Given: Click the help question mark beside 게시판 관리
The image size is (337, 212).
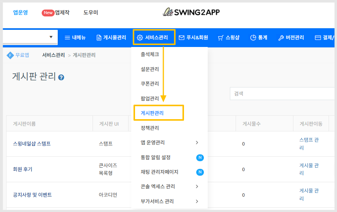Looking at the screenshot, I should (x=61, y=77).
